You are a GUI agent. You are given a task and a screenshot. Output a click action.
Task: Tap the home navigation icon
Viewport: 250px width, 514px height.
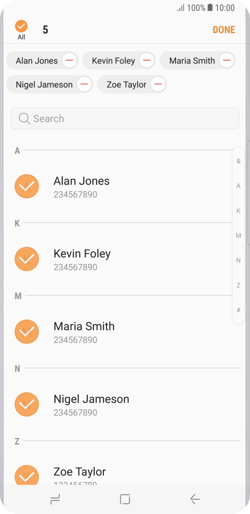(x=125, y=499)
